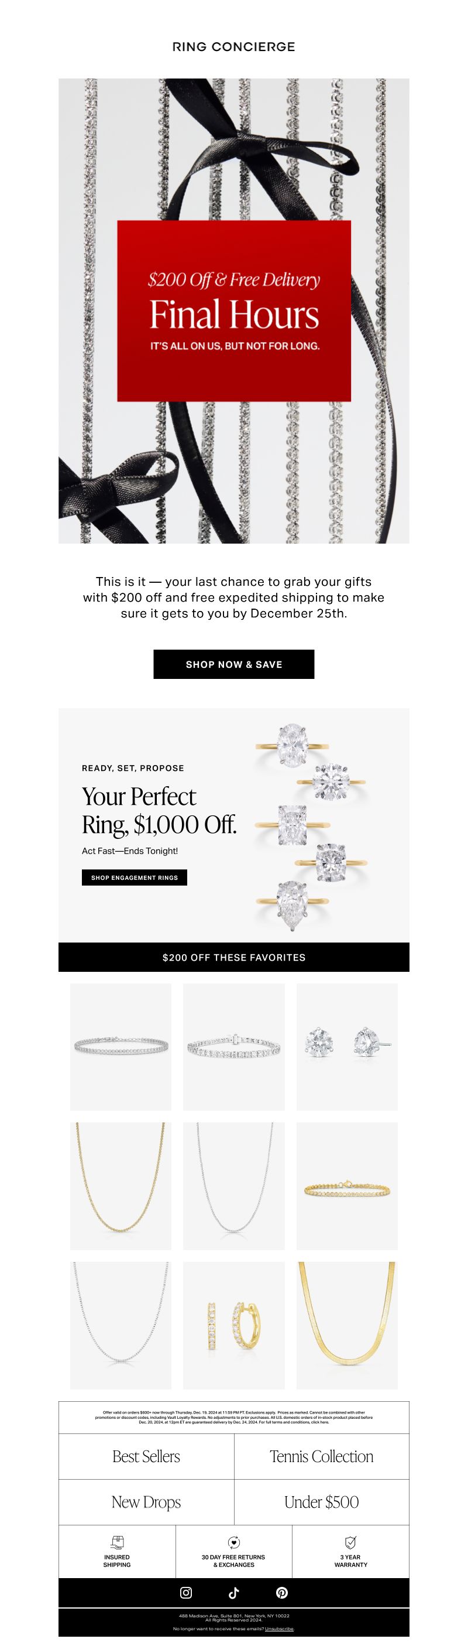Select the gold tennis bracelet thumbnail
This screenshot has width=468, height=1649.
click(347, 1186)
